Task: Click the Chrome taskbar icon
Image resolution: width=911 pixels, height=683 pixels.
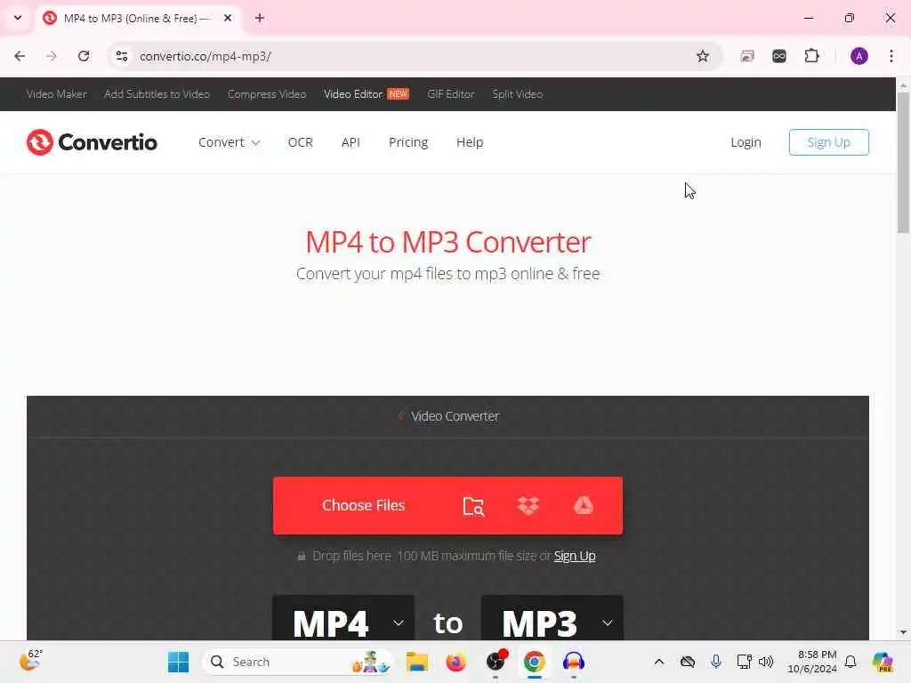Action: click(535, 662)
